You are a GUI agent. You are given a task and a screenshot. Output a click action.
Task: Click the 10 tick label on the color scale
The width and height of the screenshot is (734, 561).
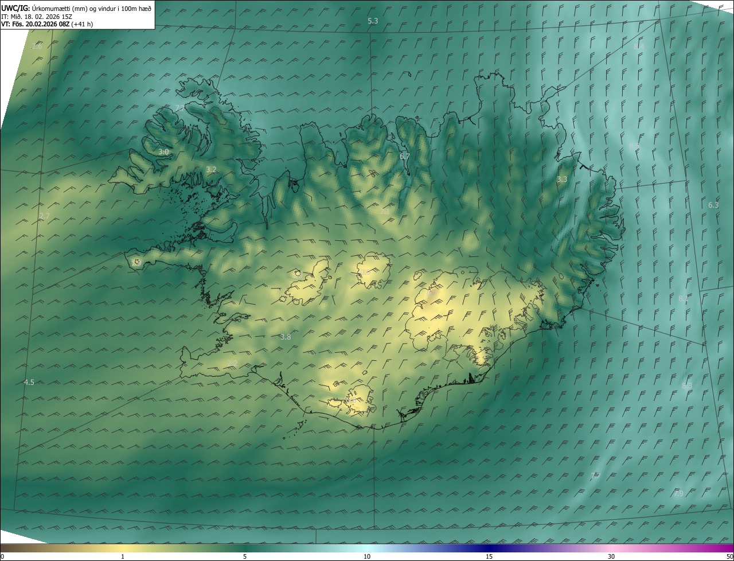pyautogui.click(x=367, y=556)
